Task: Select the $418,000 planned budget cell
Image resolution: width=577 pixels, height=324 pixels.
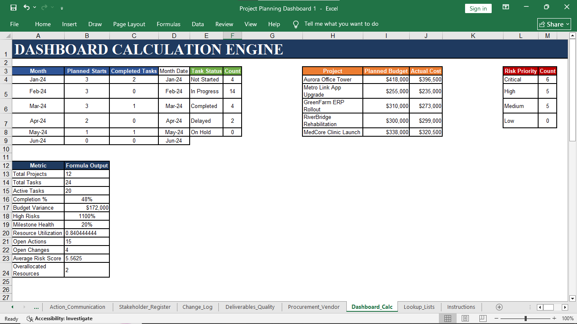Action: [386, 79]
